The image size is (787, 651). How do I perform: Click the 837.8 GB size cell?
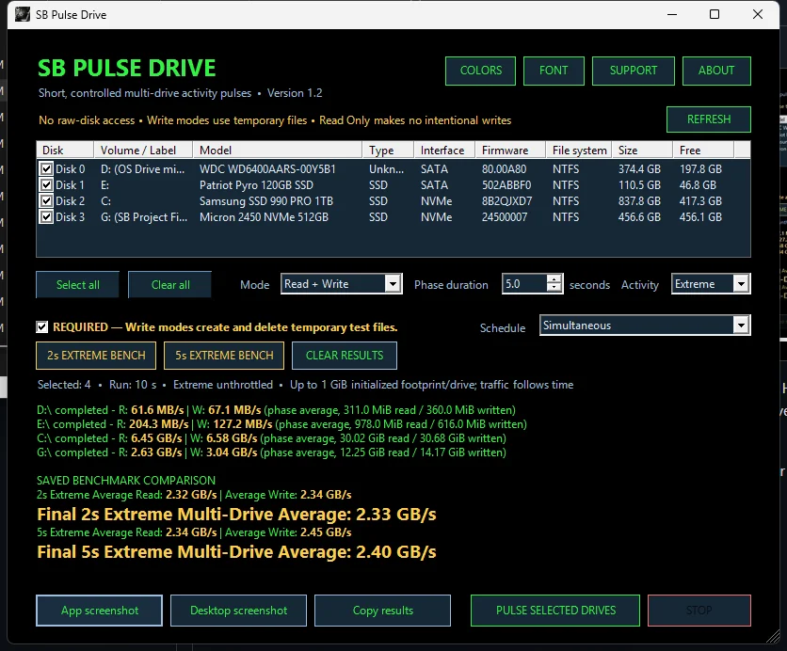(x=639, y=201)
